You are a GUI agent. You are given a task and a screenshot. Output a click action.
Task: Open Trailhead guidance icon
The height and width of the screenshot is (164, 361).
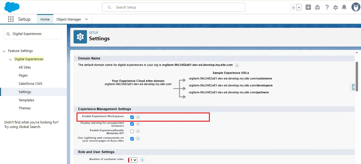(x=317, y=7)
